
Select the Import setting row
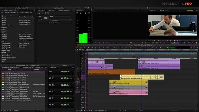tap(4, 31)
